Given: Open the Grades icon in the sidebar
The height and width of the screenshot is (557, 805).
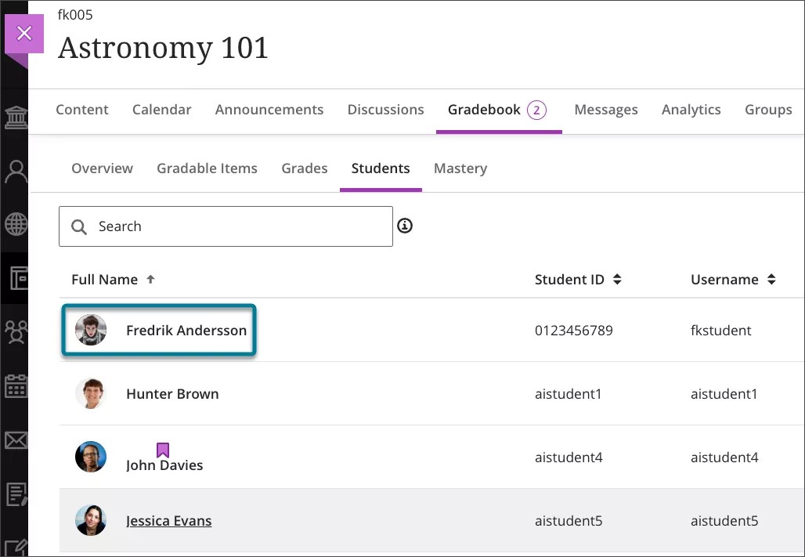Looking at the screenshot, I should point(16,494).
